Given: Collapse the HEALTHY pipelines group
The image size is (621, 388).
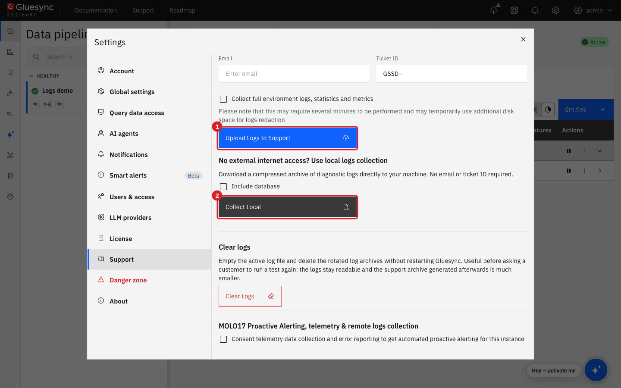Looking at the screenshot, I should coord(31,76).
